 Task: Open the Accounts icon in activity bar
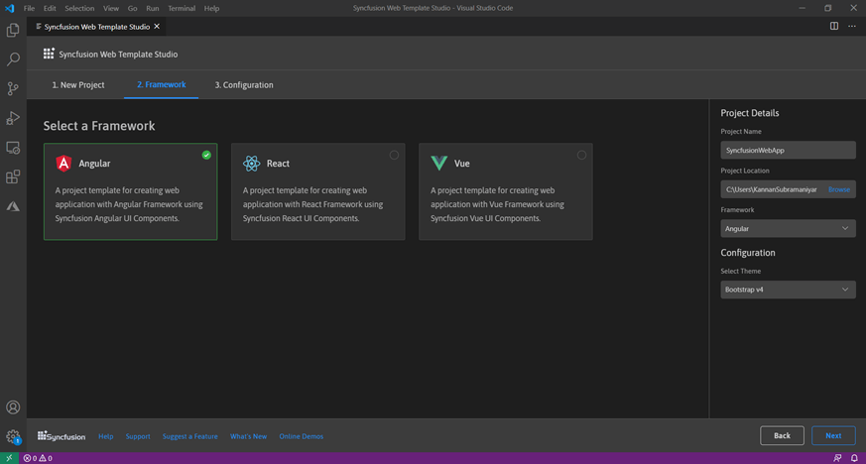coord(13,407)
